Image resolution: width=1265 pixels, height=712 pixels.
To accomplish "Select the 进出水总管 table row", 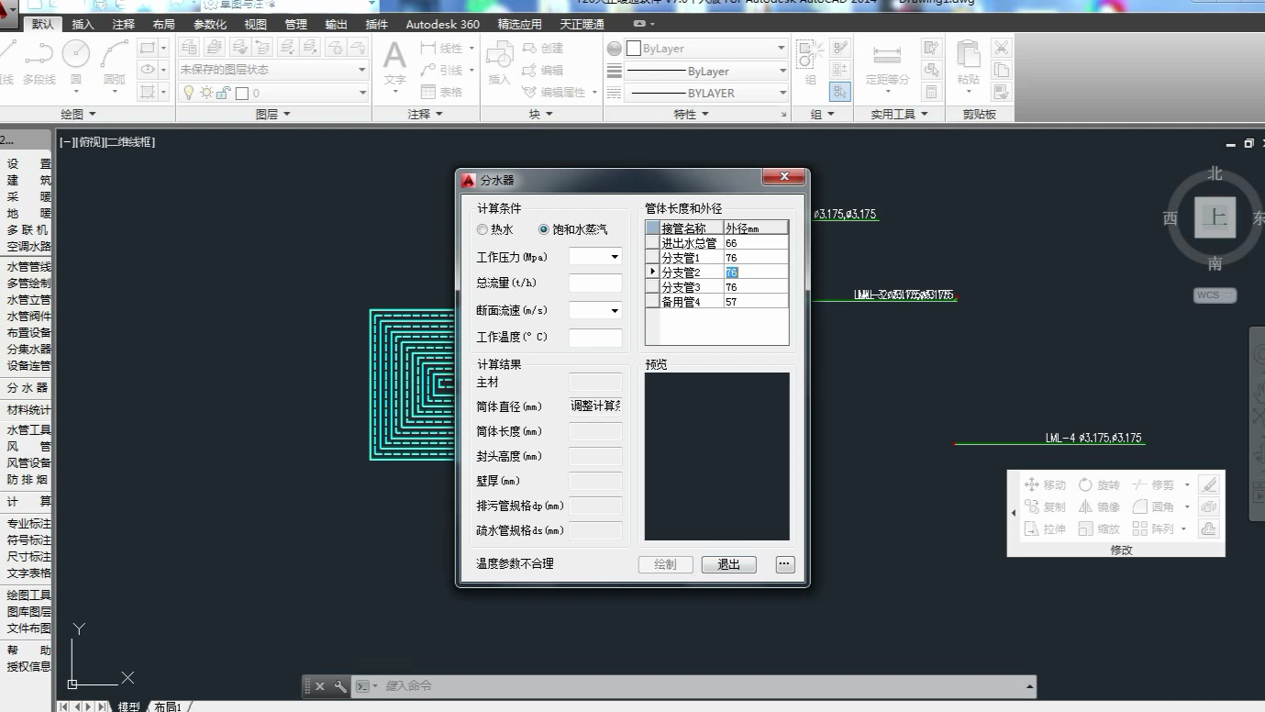I will coord(716,243).
